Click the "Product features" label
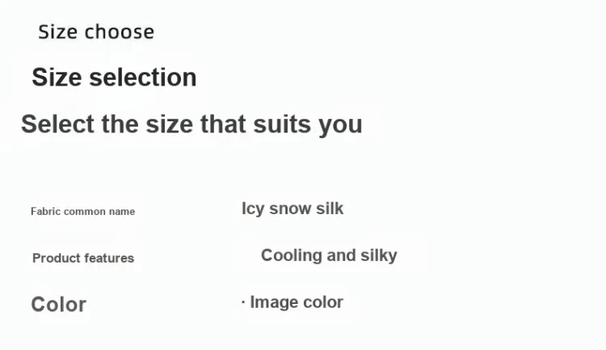The width and height of the screenshot is (606, 350). click(x=83, y=259)
